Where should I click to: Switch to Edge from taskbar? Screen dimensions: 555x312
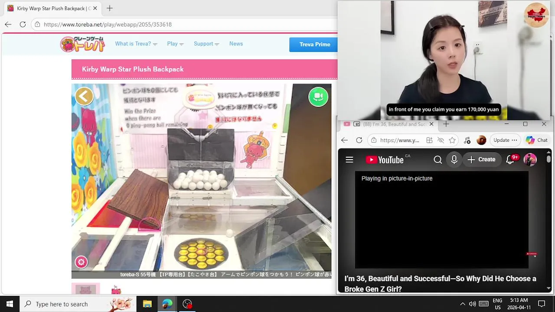tap(167, 304)
